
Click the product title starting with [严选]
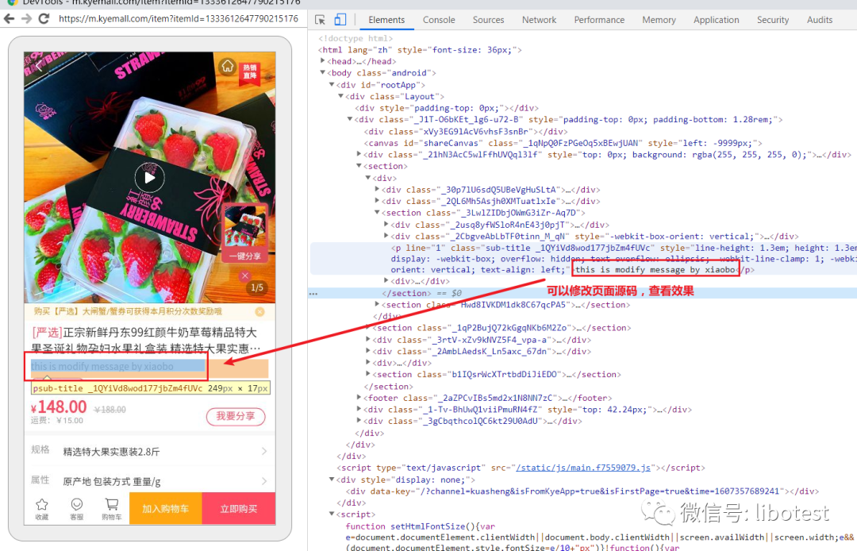pos(145,340)
